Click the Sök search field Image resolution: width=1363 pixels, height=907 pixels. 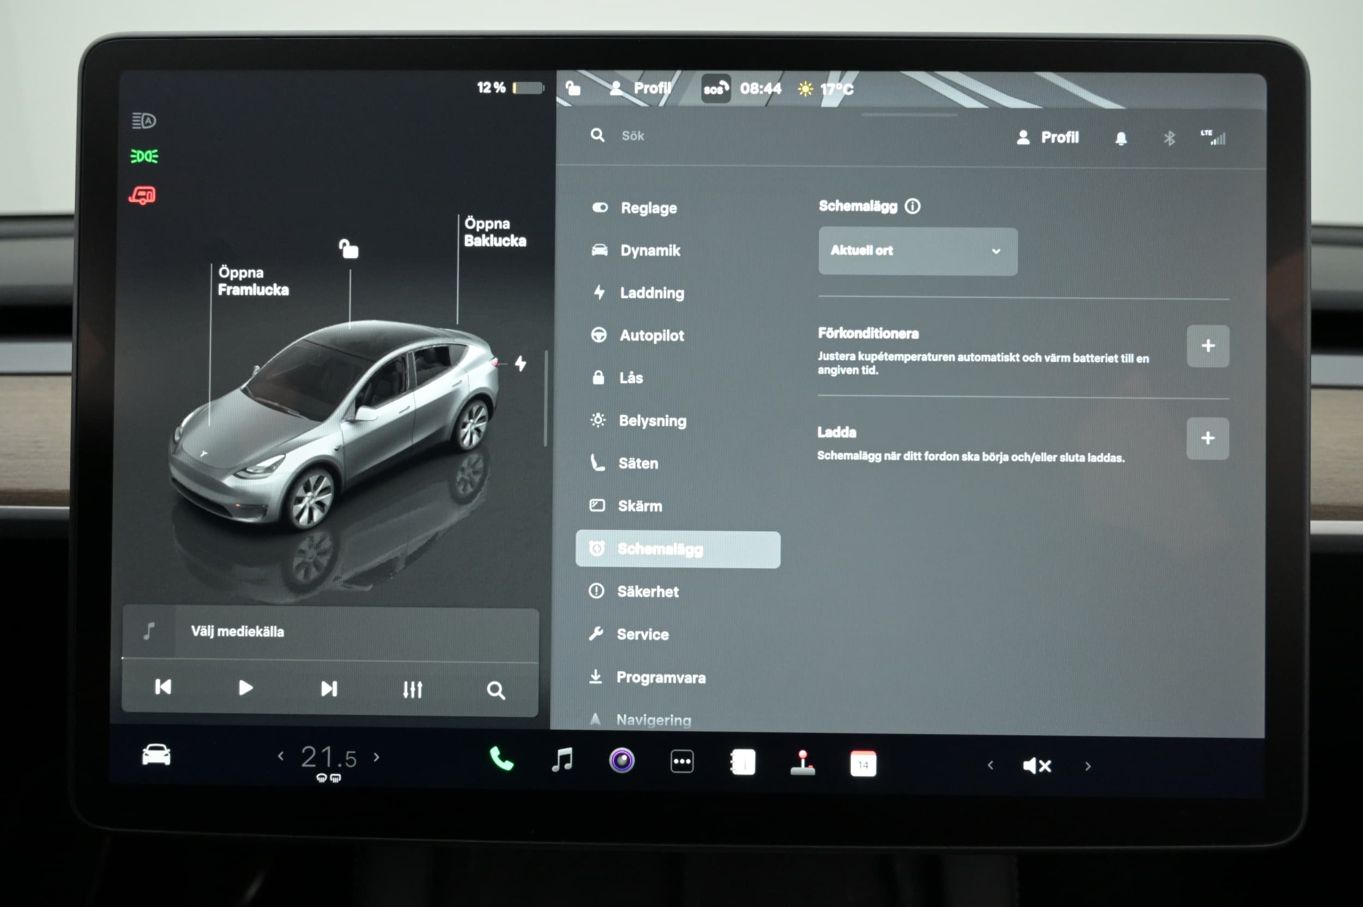click(632, 136)
